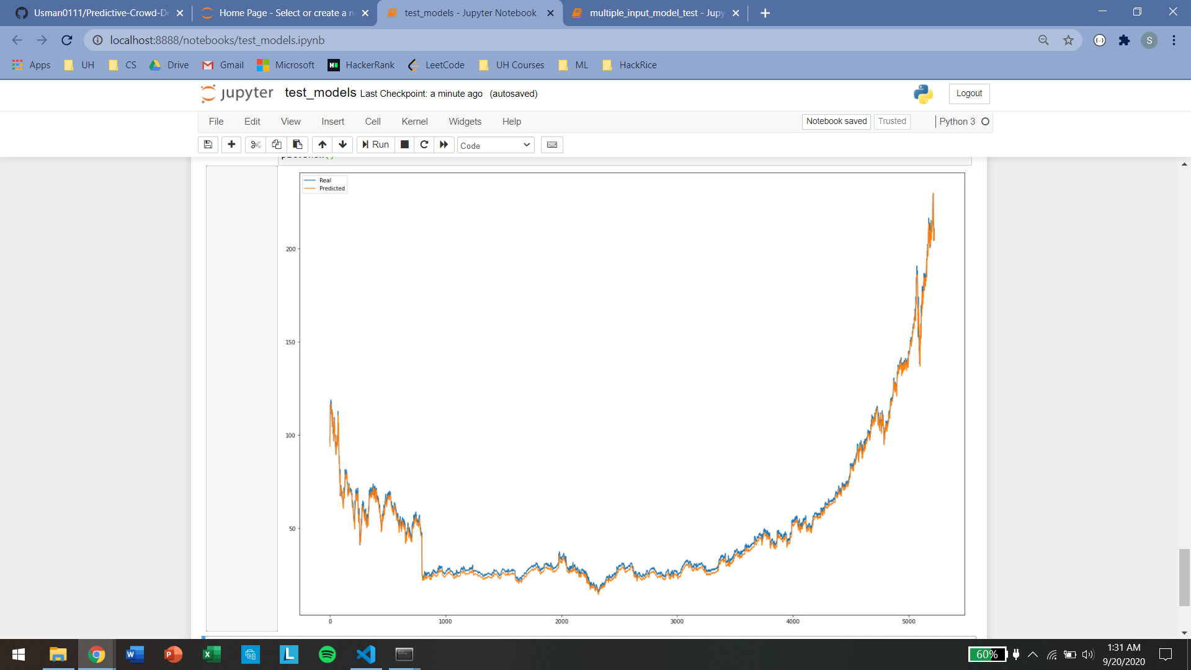Image resolution: width=1191 pixels, height=670 pixels.
Task: Switch to multiple_input_model_test tab
Action: coord(655,13)
